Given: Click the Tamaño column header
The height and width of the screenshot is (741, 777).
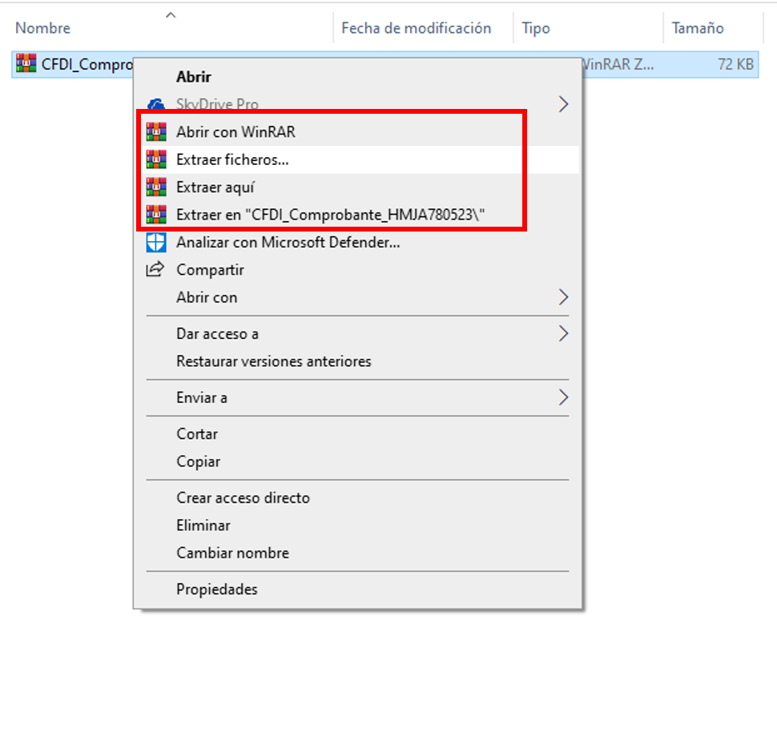Looking at the screenshot, I should point(697,28).
